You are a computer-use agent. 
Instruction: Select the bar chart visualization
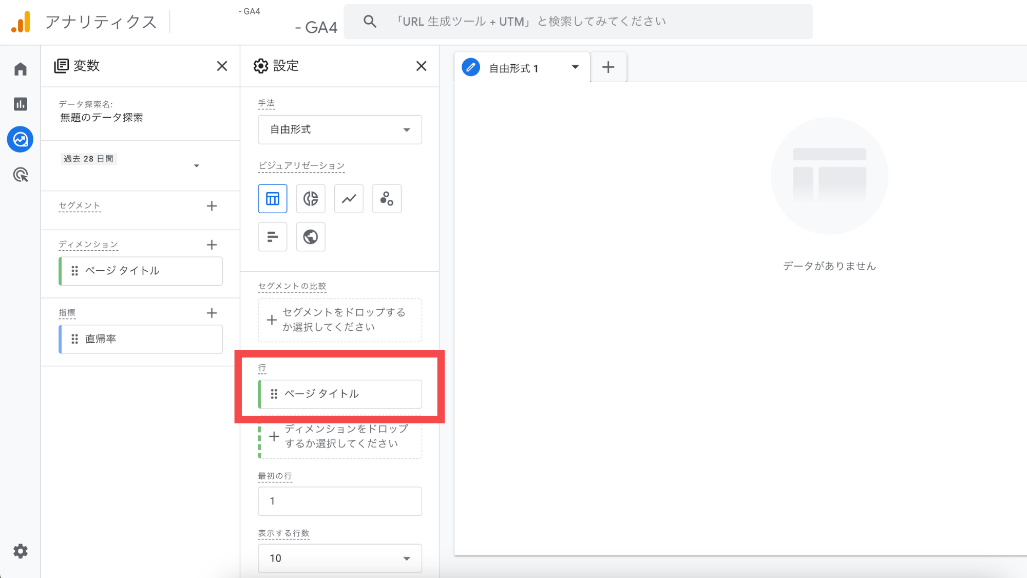(x=273, y=237)
